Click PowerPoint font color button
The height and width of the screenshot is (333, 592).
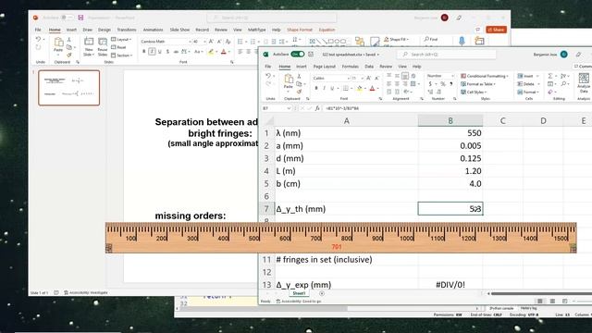[x=224, y=52]
